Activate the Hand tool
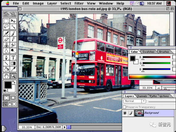176x132 pixels. pyautogui.click(x=6, y=76)
